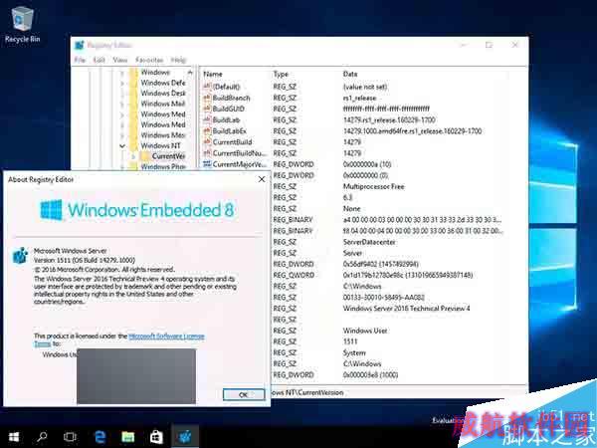Image resolution: width=597 pixels, height=448 pixels.
Task: Select the CurrentVersion tree key
Action: (x=169, y=156)
